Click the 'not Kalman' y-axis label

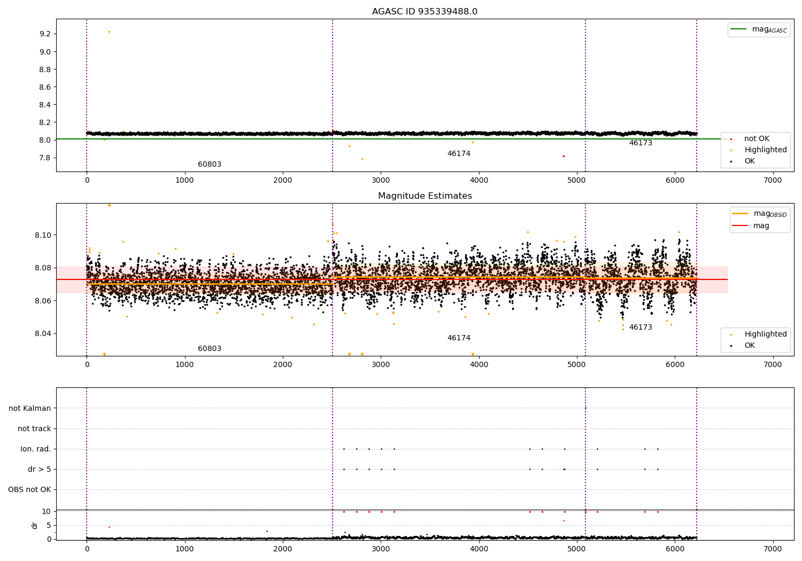point(30,409)
